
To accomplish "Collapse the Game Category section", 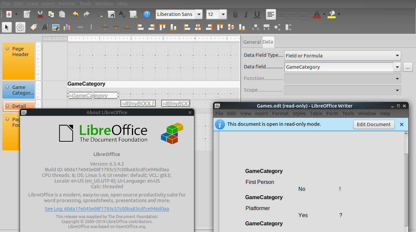I will [7, 87].
